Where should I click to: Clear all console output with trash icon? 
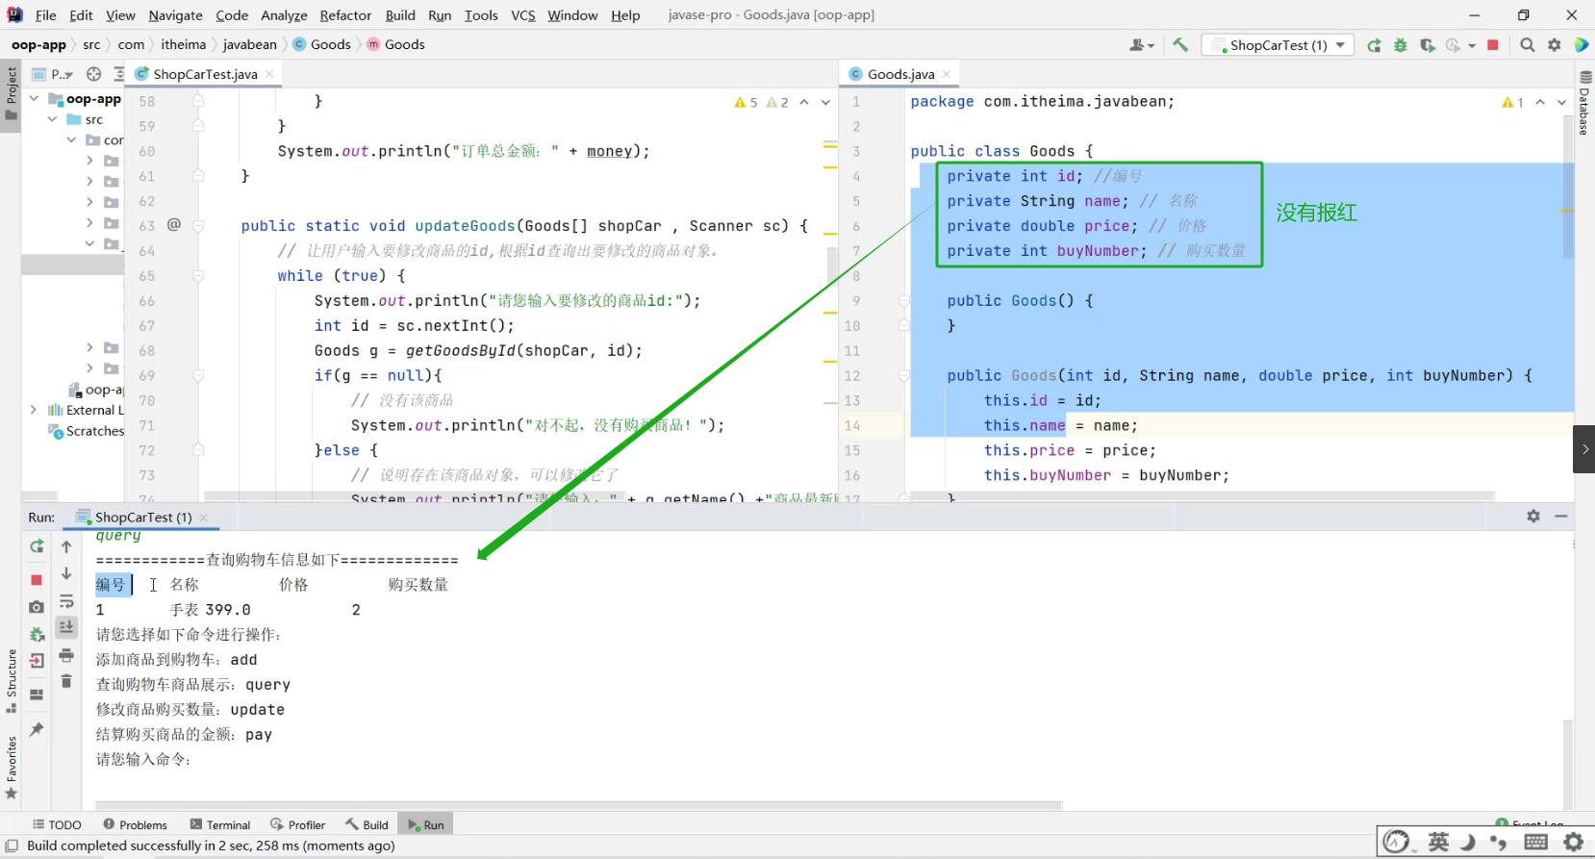pos(66,681)
